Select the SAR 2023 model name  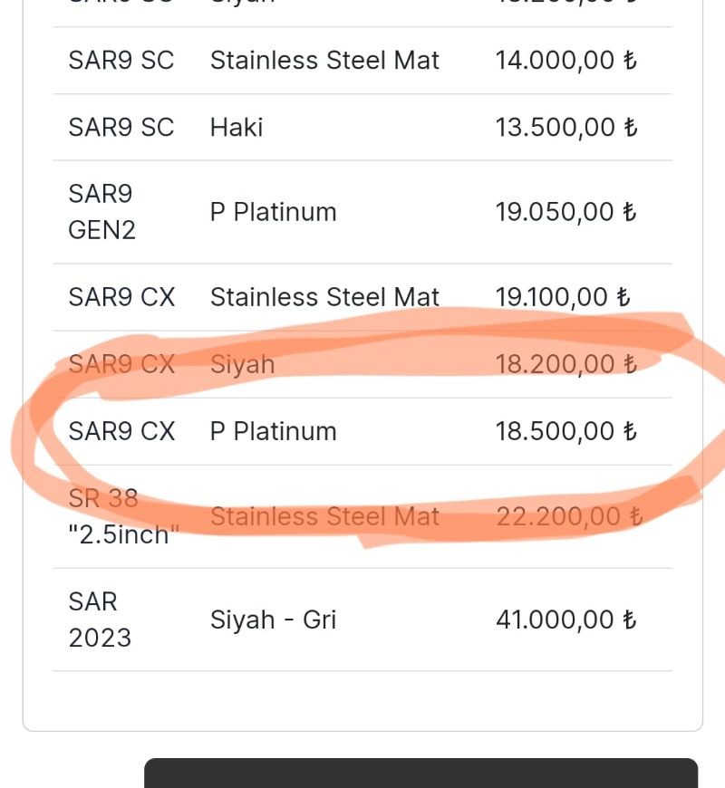click(100, 620)
